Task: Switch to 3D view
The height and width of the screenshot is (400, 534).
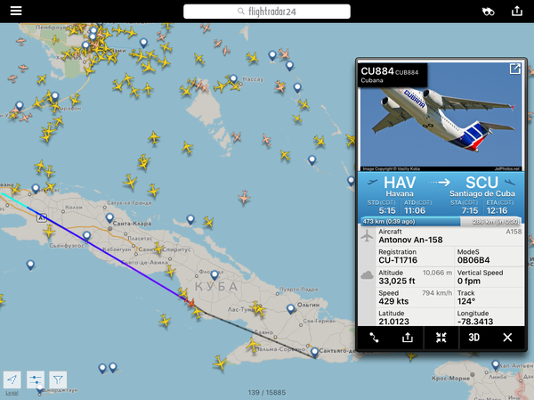Action: [x=474, y=338]
